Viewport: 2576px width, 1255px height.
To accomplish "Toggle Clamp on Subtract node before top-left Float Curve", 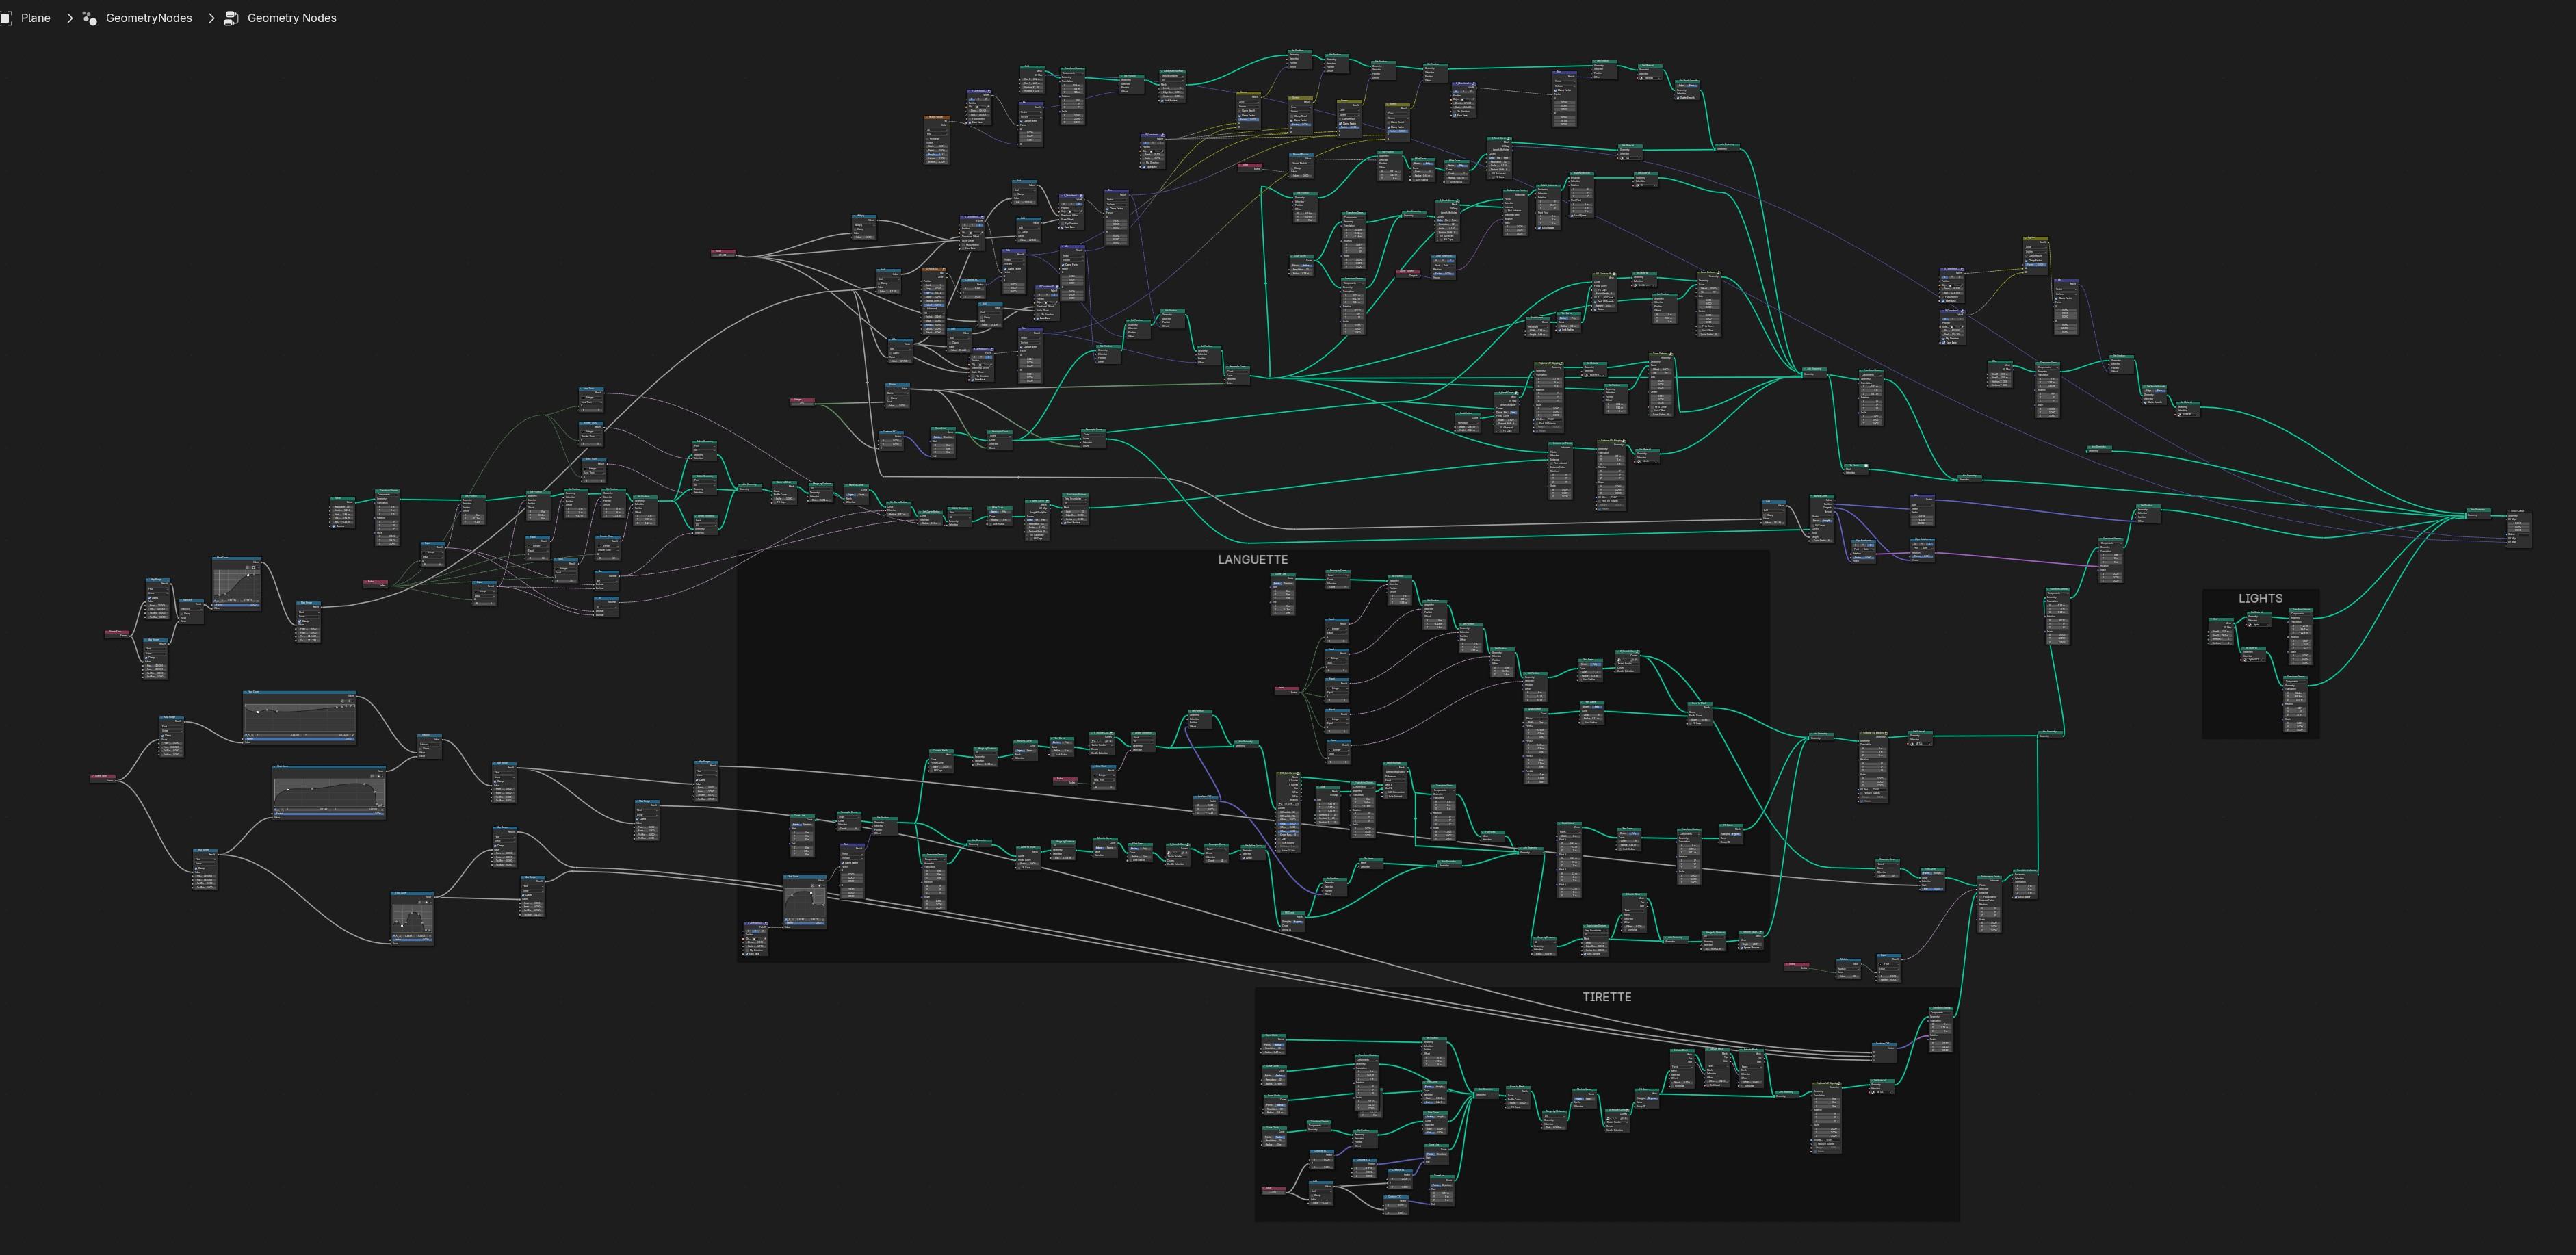I will pos(182,614).
